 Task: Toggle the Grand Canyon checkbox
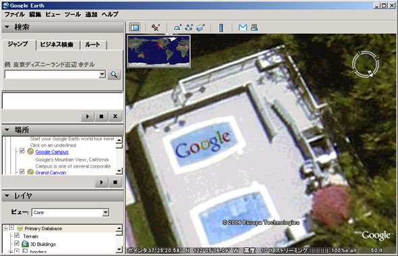(x=22, y=172)
